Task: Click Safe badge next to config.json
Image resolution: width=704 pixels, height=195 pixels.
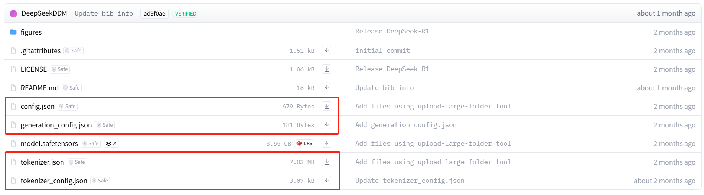Action: (x=68, y=106)
